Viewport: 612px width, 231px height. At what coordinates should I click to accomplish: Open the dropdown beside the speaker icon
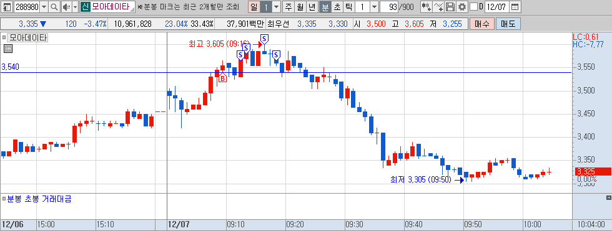(x=75, y=7)
